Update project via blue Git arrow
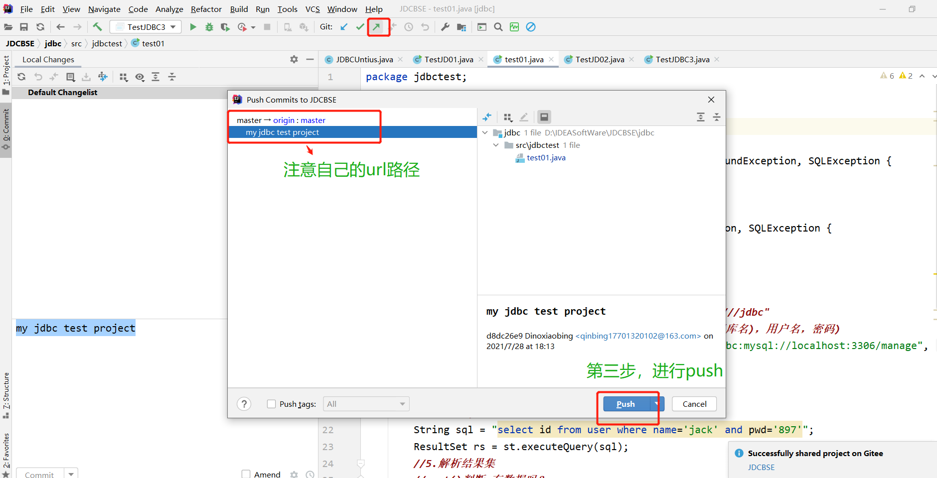This screenshot has width=937, height=478. 344,27
